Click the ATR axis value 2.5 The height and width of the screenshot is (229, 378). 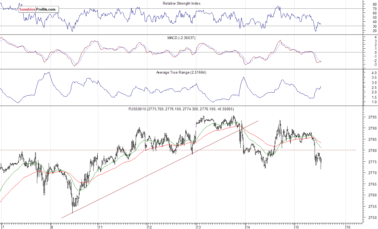pyautogui.click(x=374, y=87)
